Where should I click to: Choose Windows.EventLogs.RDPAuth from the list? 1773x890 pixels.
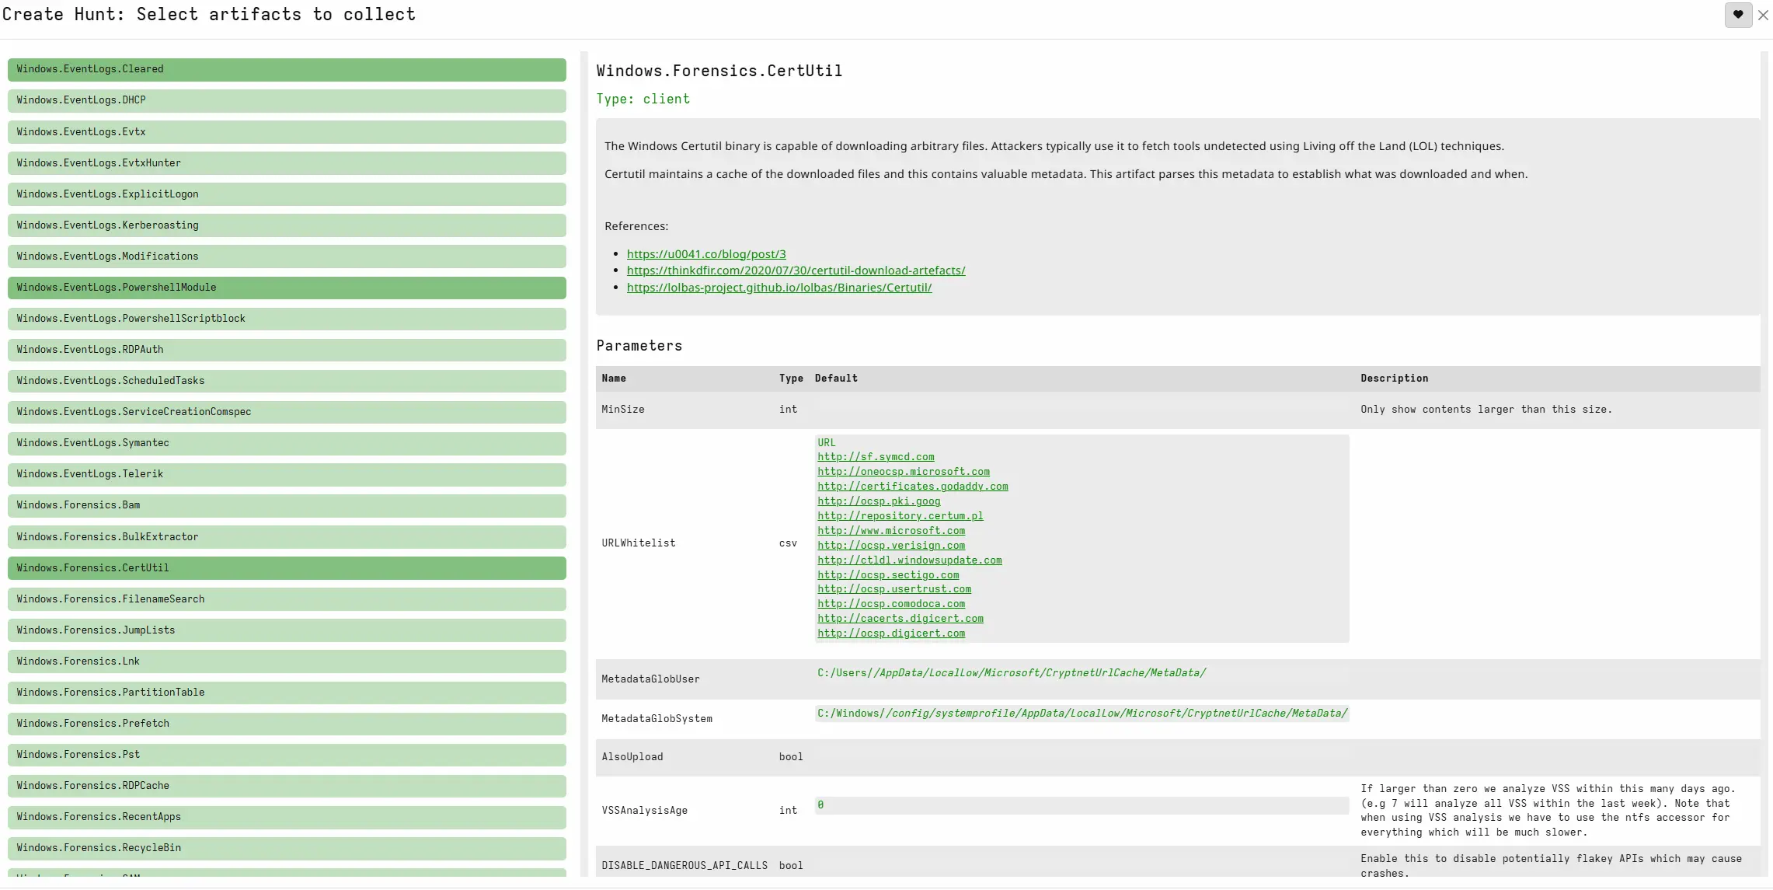tap(287, 350)
